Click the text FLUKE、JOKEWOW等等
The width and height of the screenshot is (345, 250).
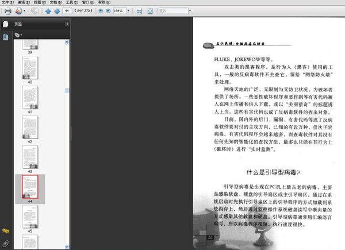(244, 59)
